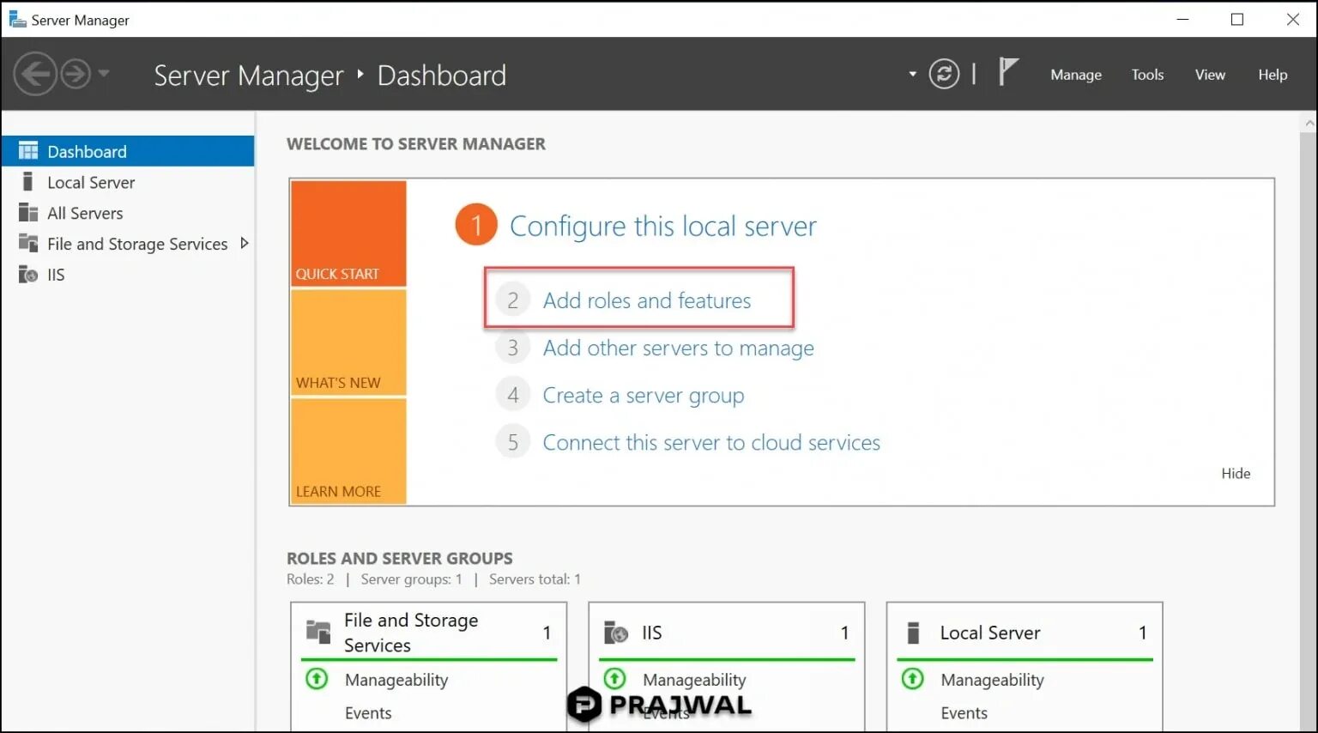The image size is (1318, 733).
Task: Click the What's New tile
Action: coord(348,342)
